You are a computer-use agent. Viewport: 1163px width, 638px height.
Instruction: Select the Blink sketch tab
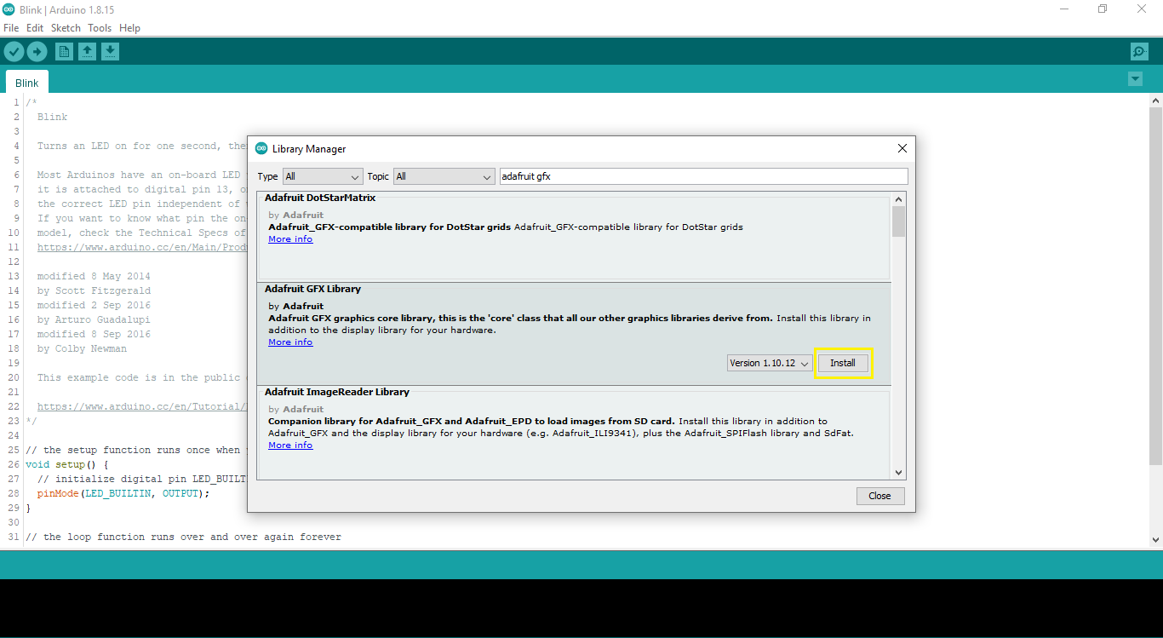pos(27,83)
